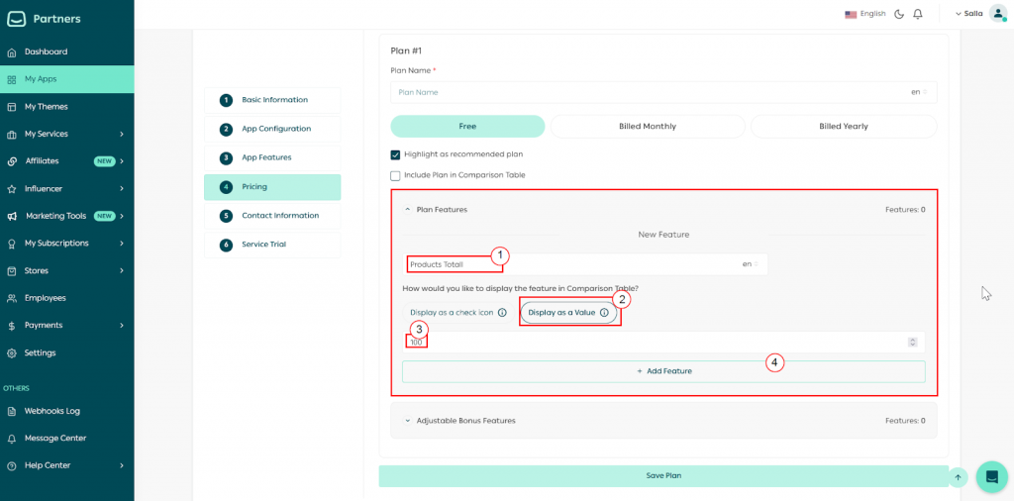The width and height of the screenshot is (1014, 501).
Task: Check Include Plan in Comparison Table
Action: click(x=396, y=175)
